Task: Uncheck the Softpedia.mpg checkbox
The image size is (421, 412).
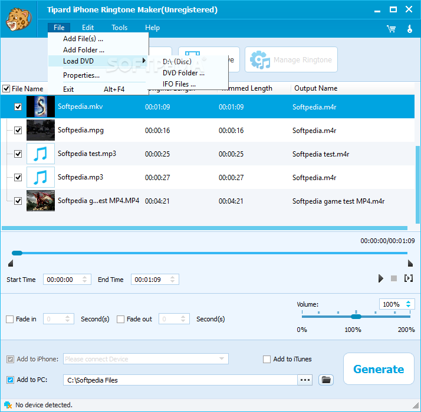Action: coord(18,130)
